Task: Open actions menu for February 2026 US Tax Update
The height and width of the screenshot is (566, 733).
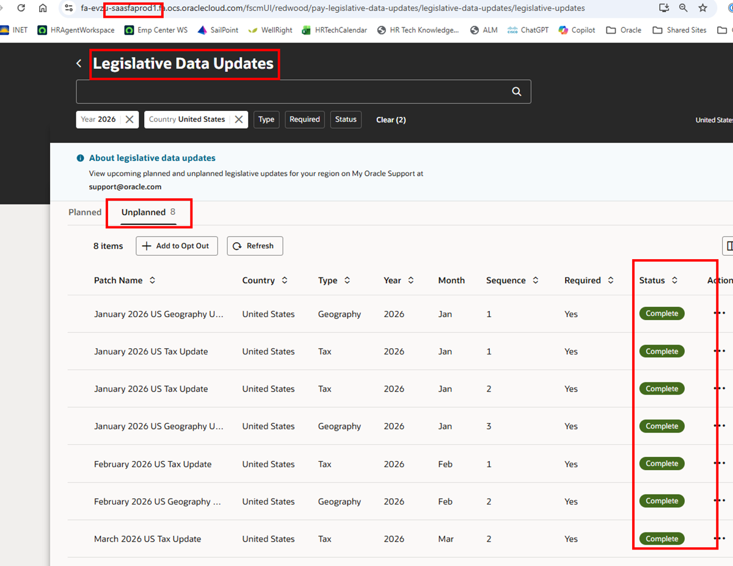Action: (720, 464)
